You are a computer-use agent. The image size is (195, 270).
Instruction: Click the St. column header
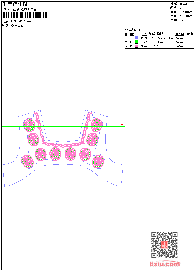pos(145,34)
